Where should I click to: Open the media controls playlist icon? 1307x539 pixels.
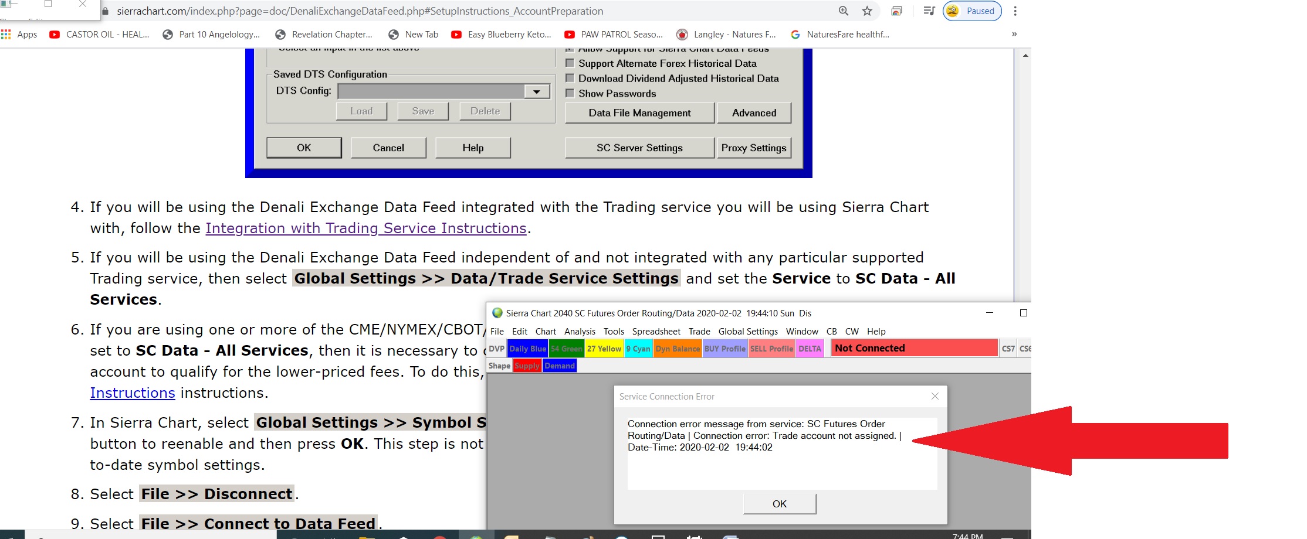tap(929, 11)
